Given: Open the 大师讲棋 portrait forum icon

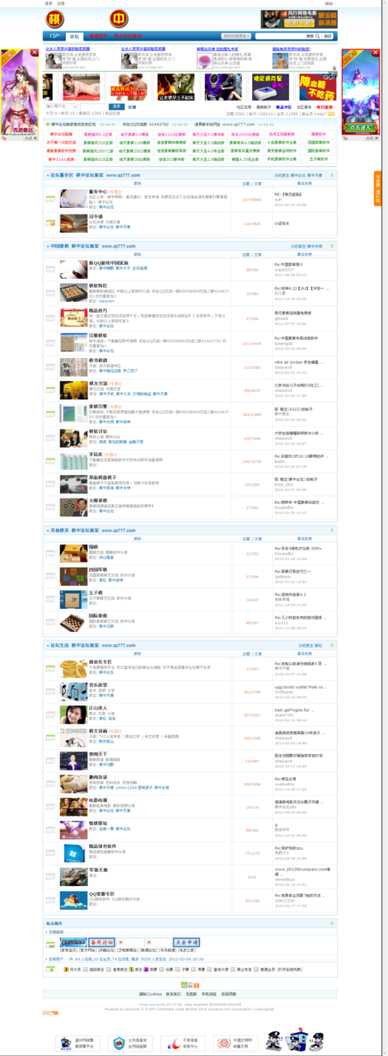Looking at the screenshot, I should [x=72, y=504].
